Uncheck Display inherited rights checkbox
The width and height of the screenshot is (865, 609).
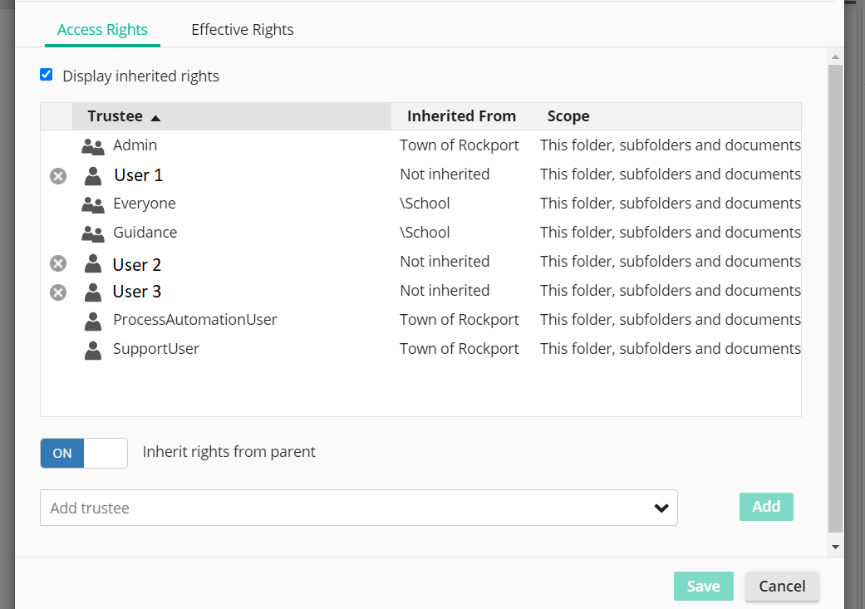click(x=47, y=75)
